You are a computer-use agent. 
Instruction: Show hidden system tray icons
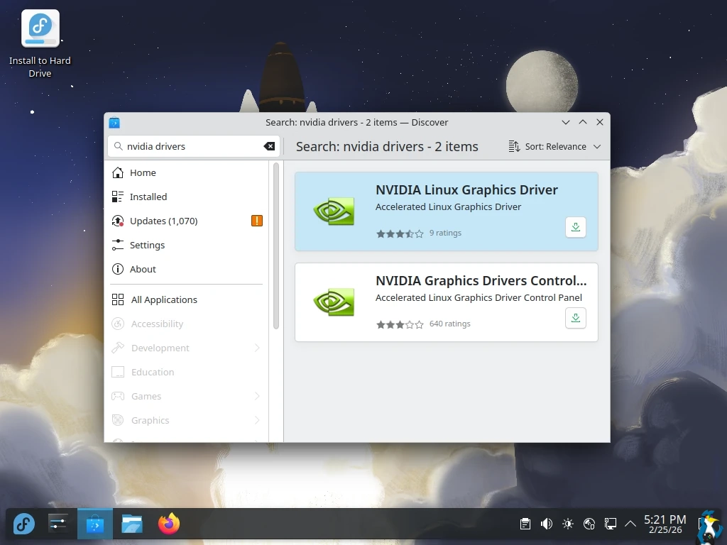click(630, 524)
